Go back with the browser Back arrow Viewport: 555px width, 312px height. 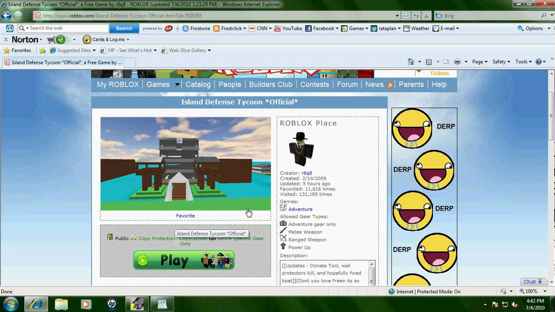click(6, 16)
